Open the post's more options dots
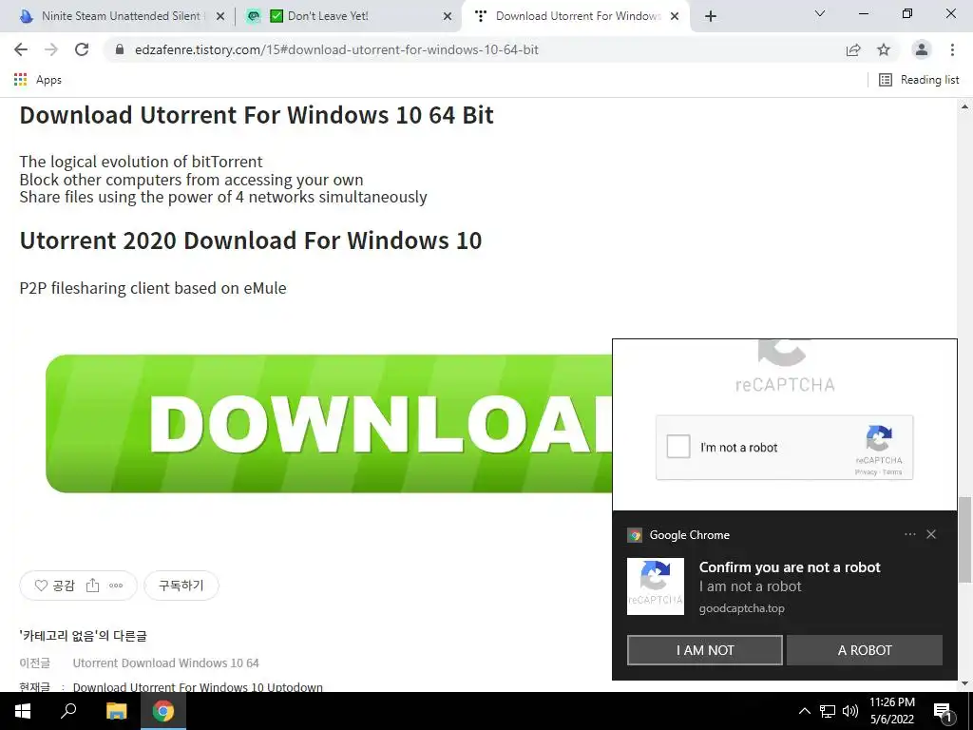This screenshot has height=730, width=973. click(x=116, y=586)
